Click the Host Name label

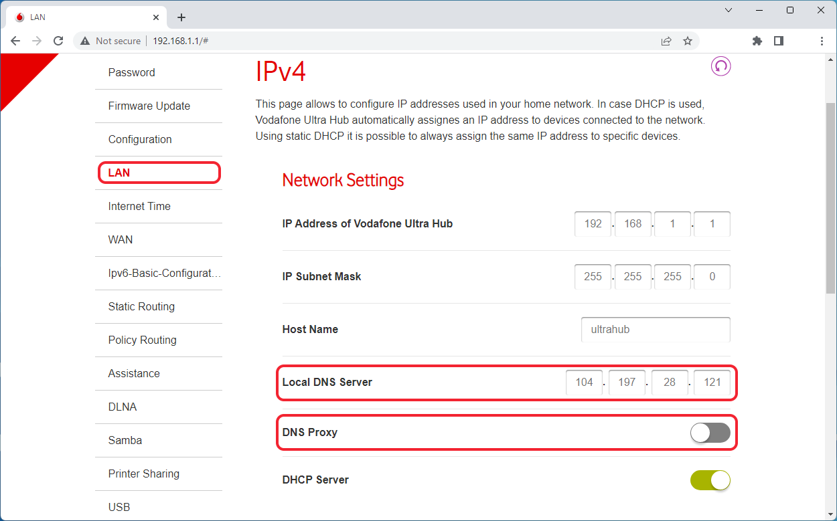pos(310,330)
